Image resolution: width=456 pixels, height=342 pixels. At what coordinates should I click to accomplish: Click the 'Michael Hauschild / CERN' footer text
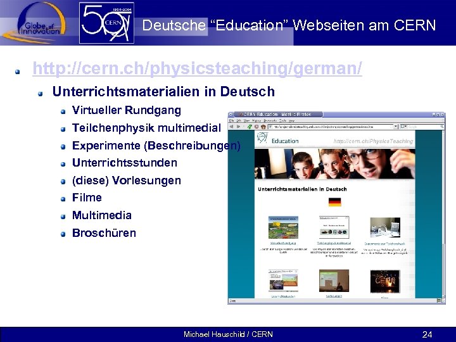(228, 334)
